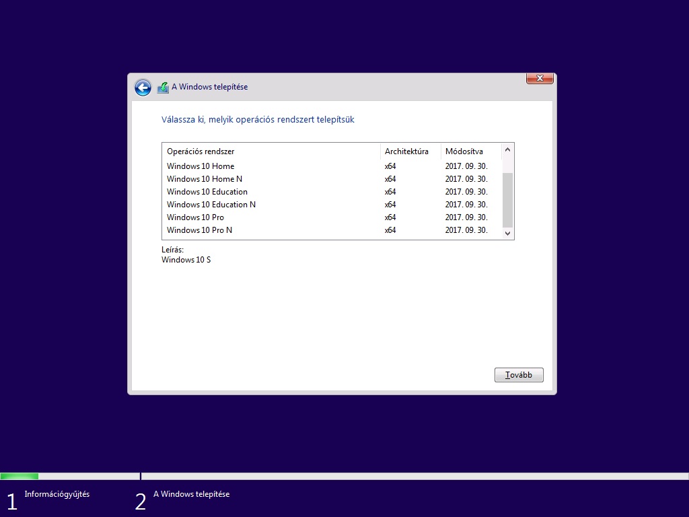This screenshot has height=517, width=689.
Task: Click the Architektúra column header
Action: click(x=410, y=151)
